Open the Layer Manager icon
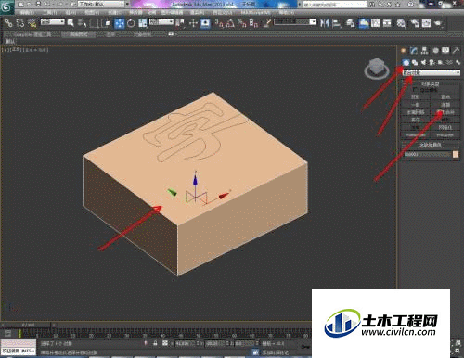Screen dimensions: 464x358 coord(351,23)
